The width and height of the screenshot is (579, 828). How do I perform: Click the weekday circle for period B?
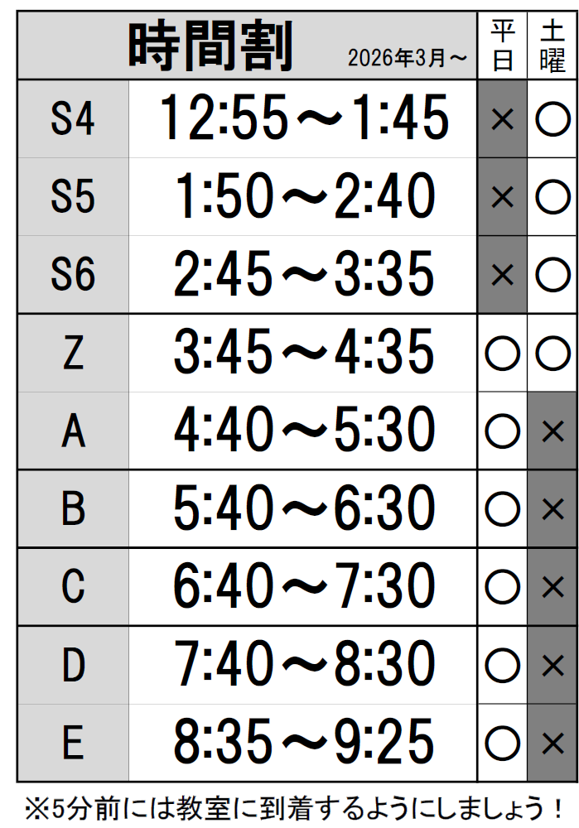[x=502, y=508]
